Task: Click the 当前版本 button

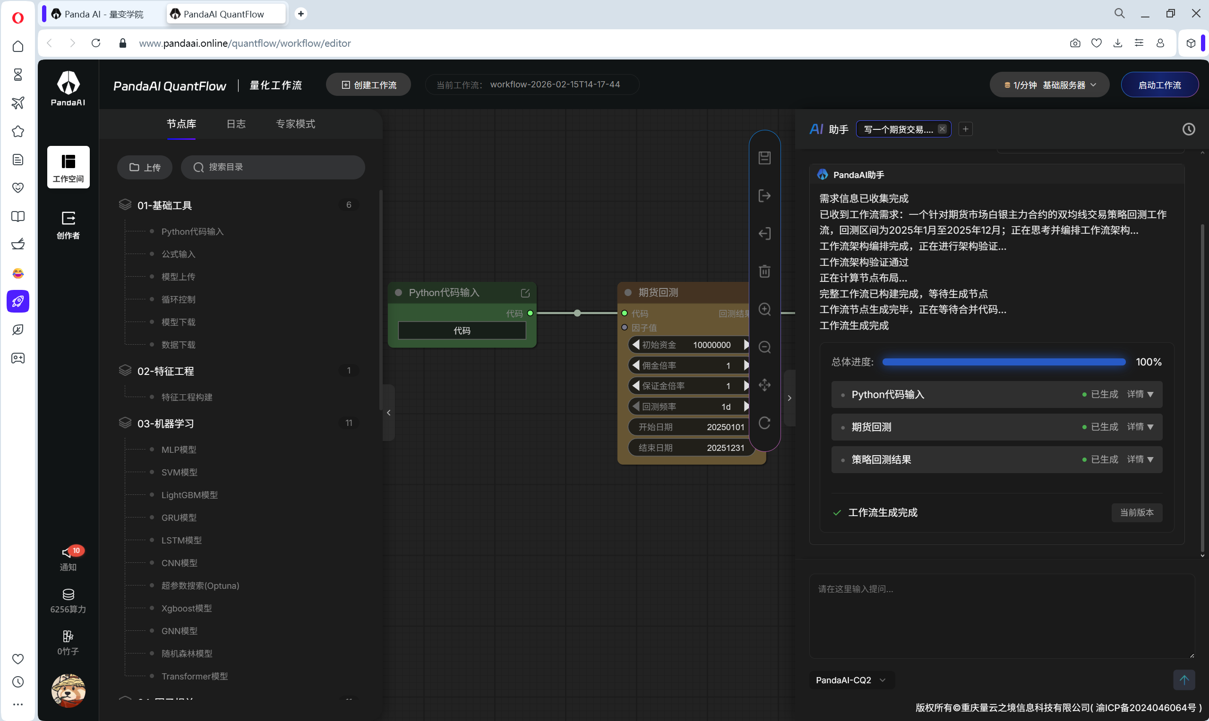Action: (x=1136, y=512)
